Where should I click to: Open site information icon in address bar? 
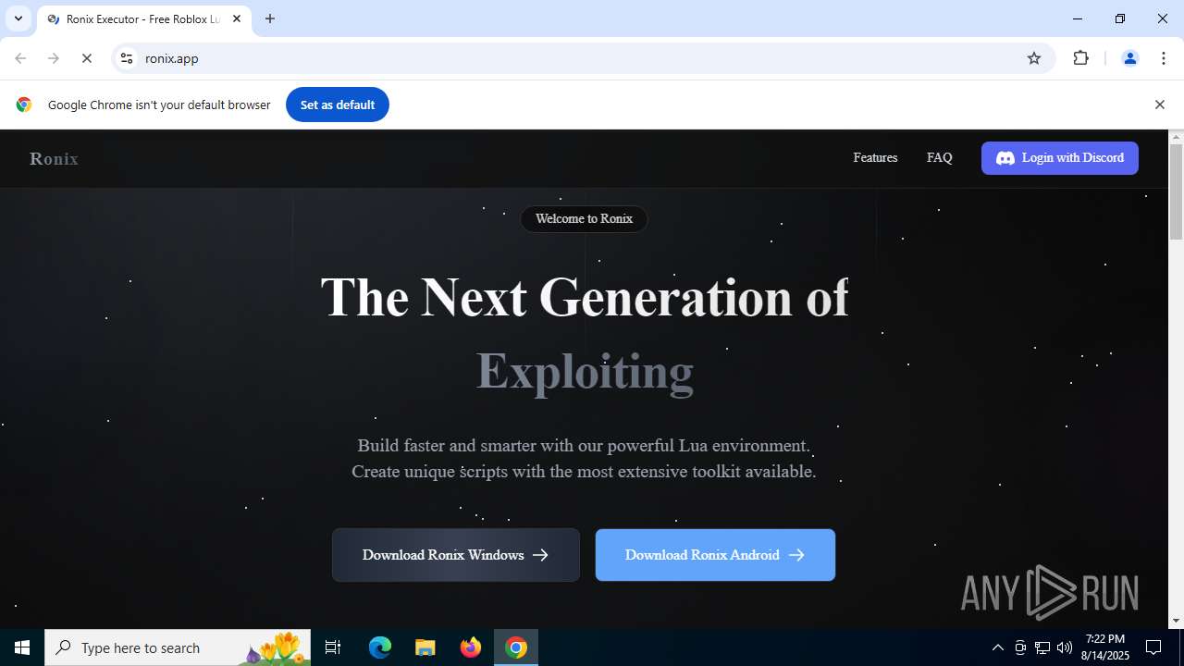[x=127, y=58]
